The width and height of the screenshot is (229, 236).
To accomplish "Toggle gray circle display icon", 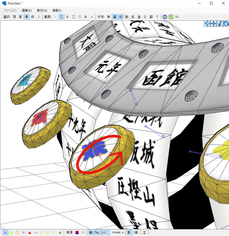I will pyautogui.click(x=24, y=233).
